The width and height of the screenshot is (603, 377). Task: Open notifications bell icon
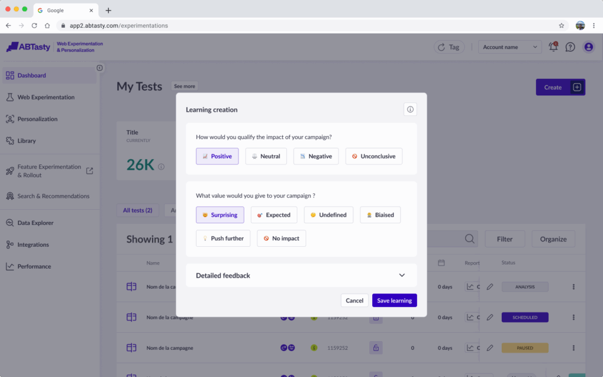click(x=553, y=47)
